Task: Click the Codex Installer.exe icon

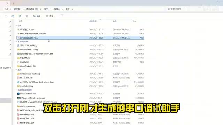Action: coord(18,94)
